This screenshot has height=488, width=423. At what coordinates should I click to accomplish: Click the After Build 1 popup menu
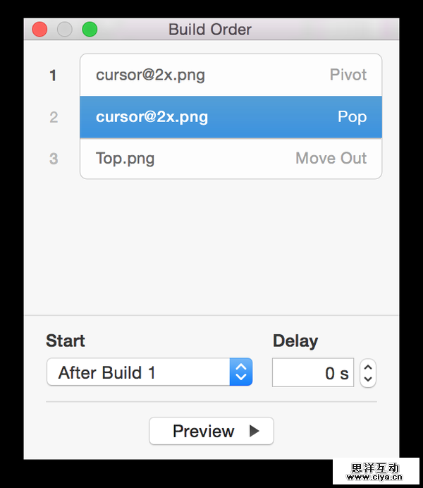(x=138, y=372)
